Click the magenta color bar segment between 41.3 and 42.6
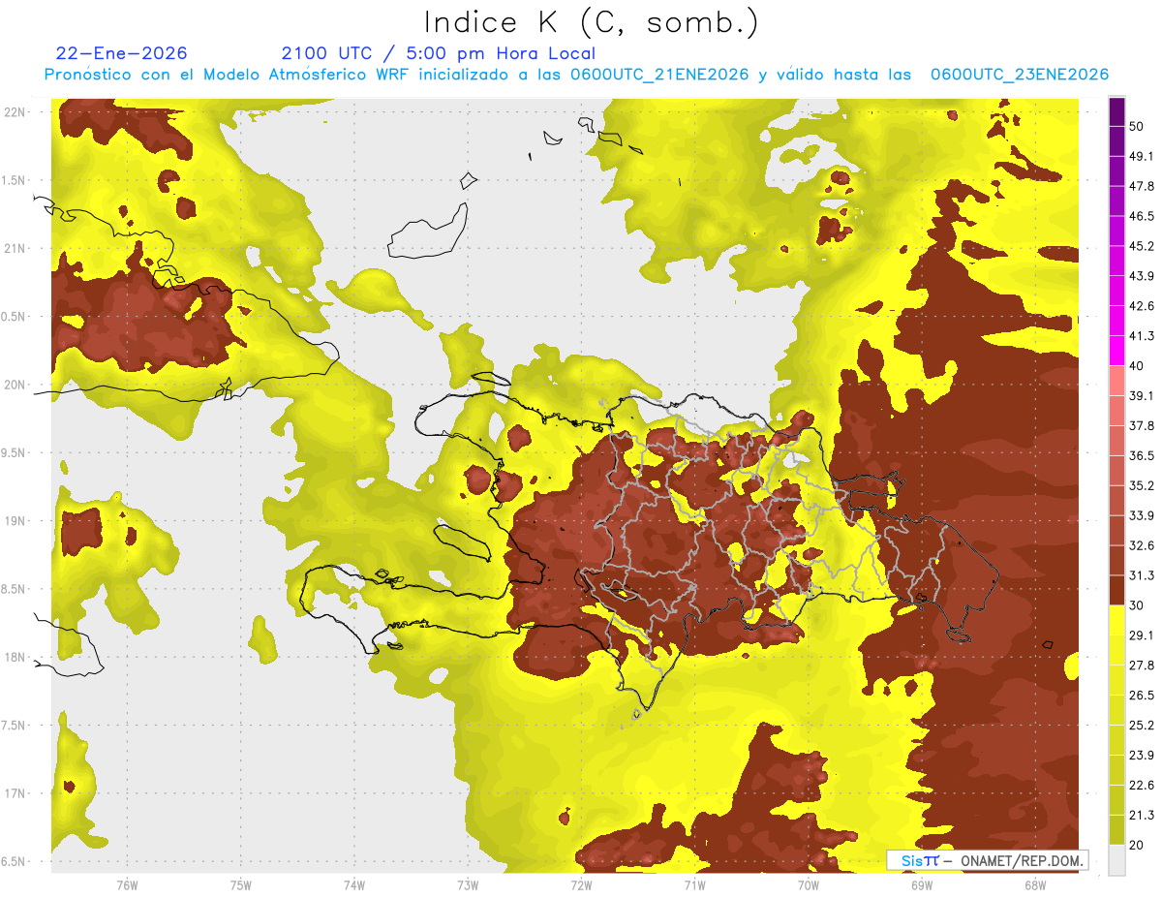Image resolution: width=1162 pixels, height=898 pixels. [x=1116, y=321]
